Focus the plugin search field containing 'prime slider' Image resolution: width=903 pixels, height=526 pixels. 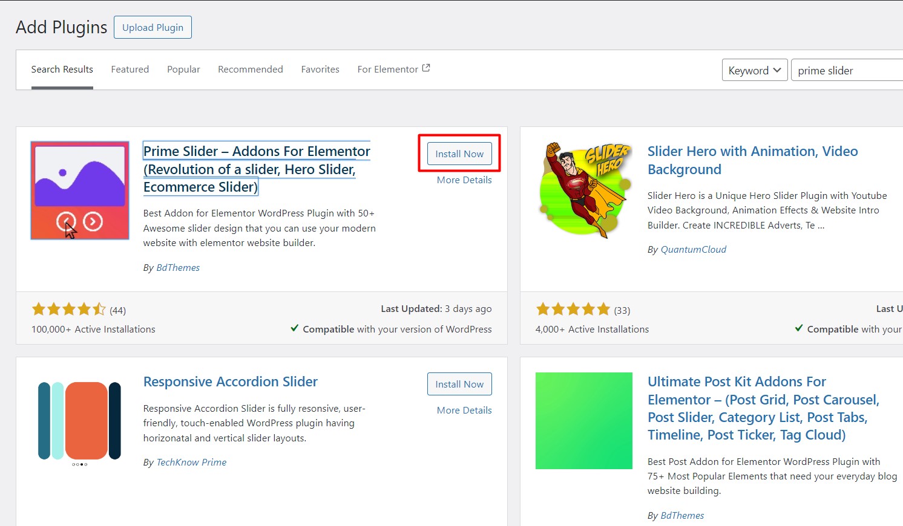point(847,70)
